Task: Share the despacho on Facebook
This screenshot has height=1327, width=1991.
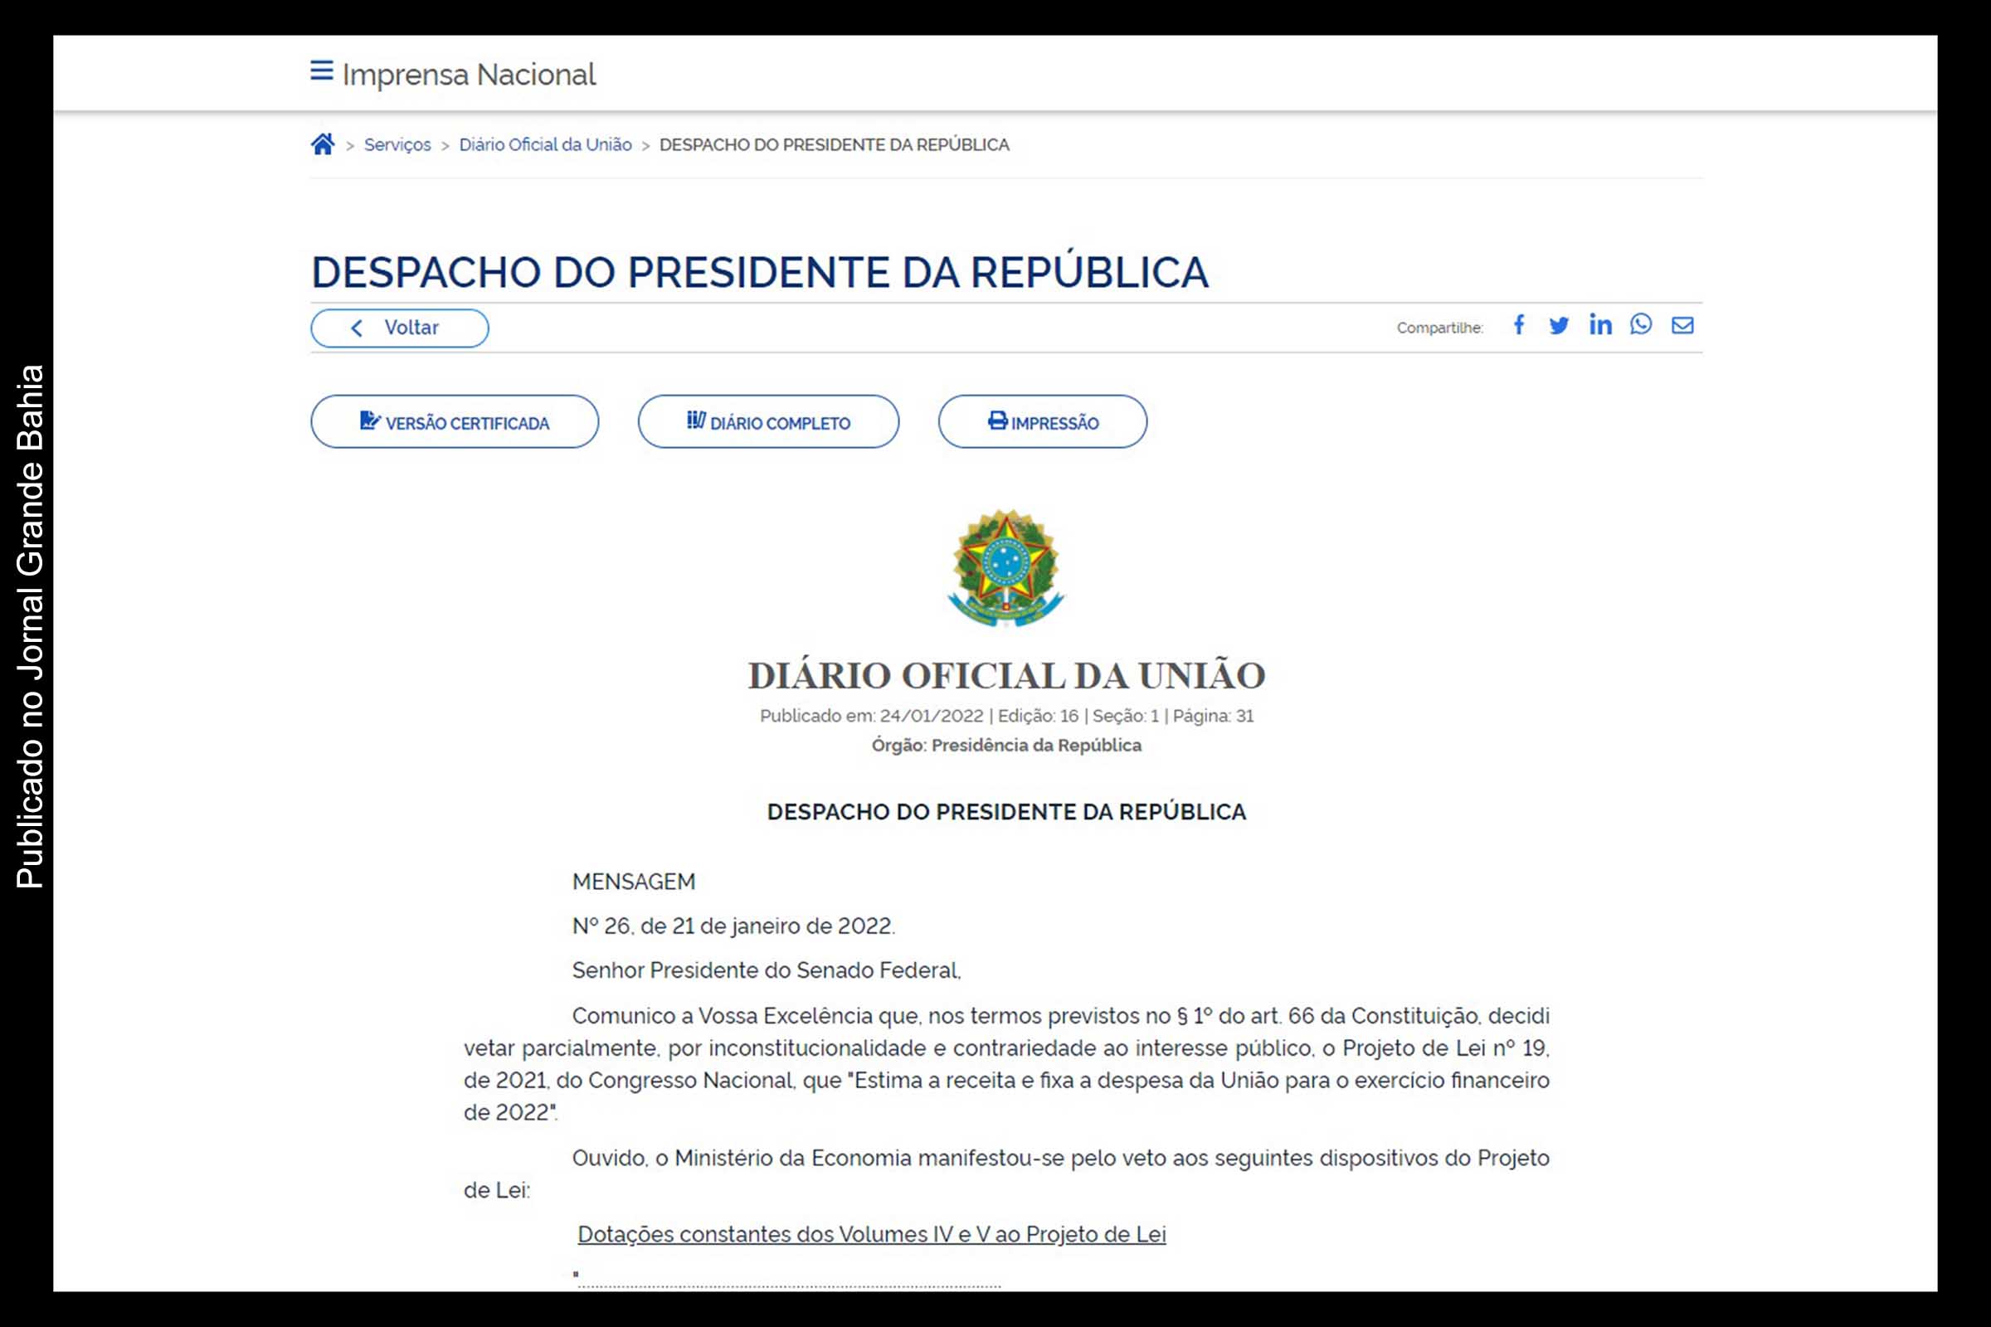Action: (1520, 325)
